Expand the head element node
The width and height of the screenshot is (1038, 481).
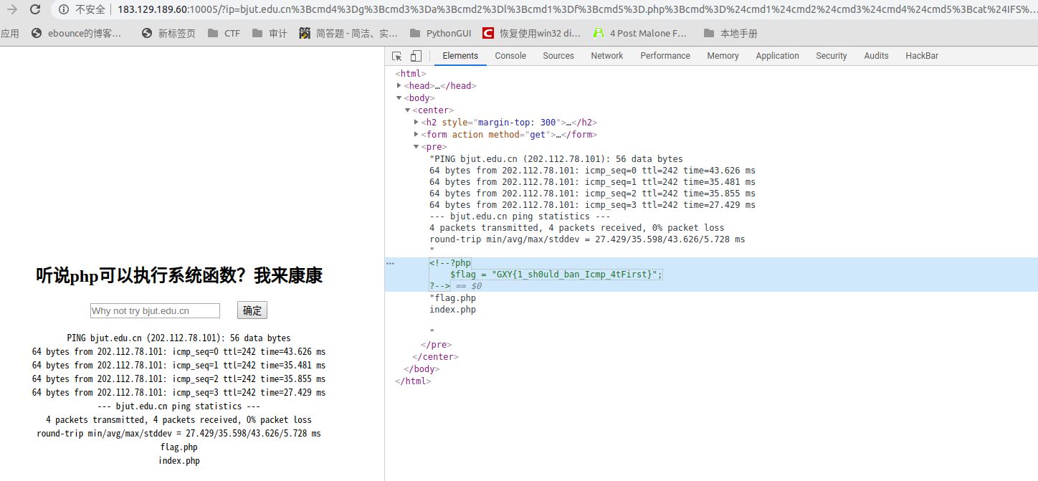click(x=399, y=86)
